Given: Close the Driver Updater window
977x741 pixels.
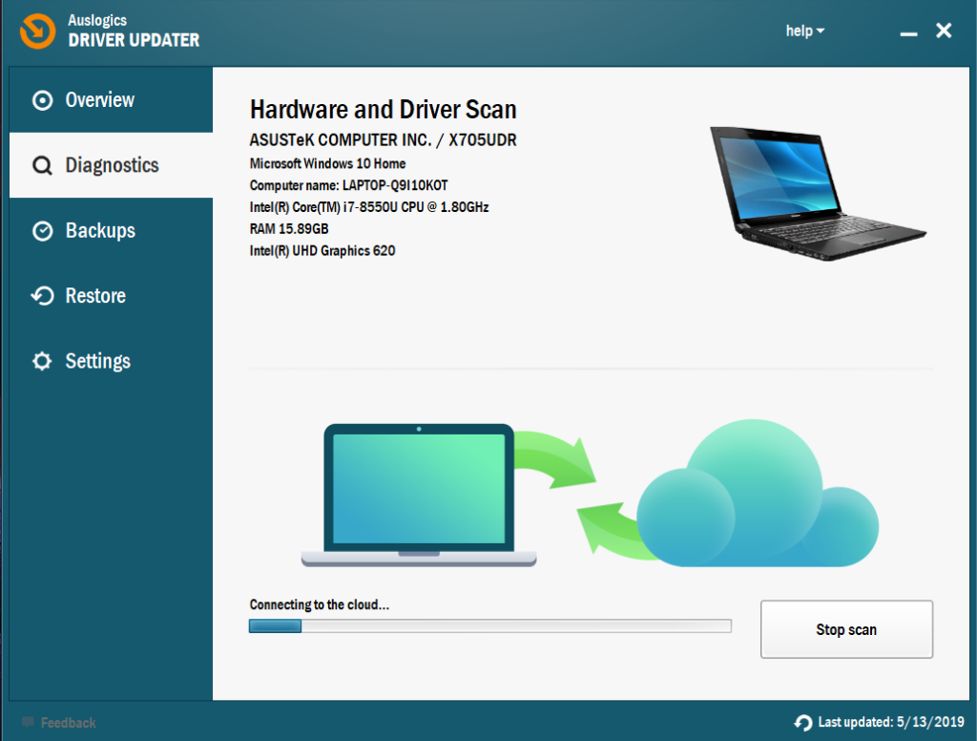Looking at the screenshot, I should click(x=944, y=32).
